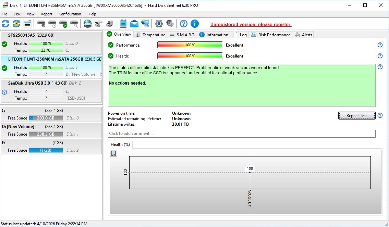Viewport: 389px width, 227px height.
Task: Click the Excellent label beside Performance
Action: point(234,45)
